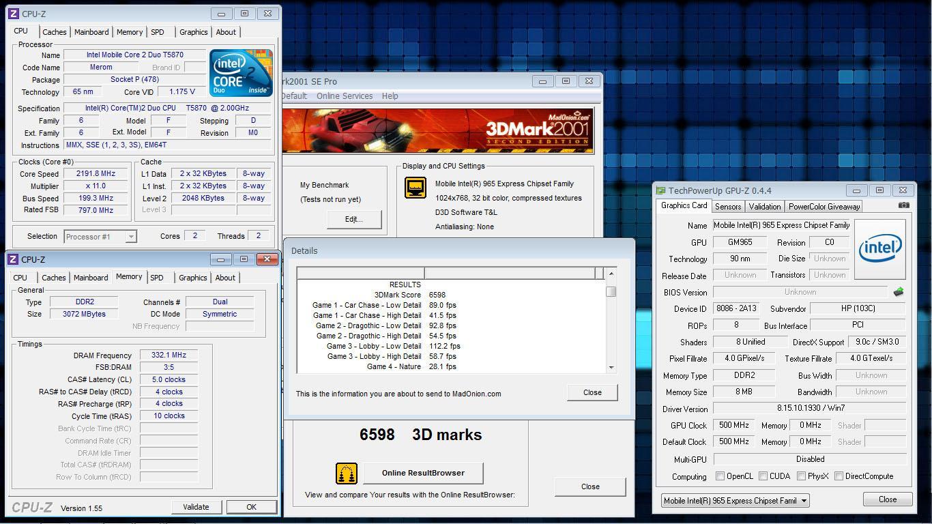This screenshot has height=524, width=932.
Task: Open Sensors tab in GPU-Z
Action: (x=728, y=207)
